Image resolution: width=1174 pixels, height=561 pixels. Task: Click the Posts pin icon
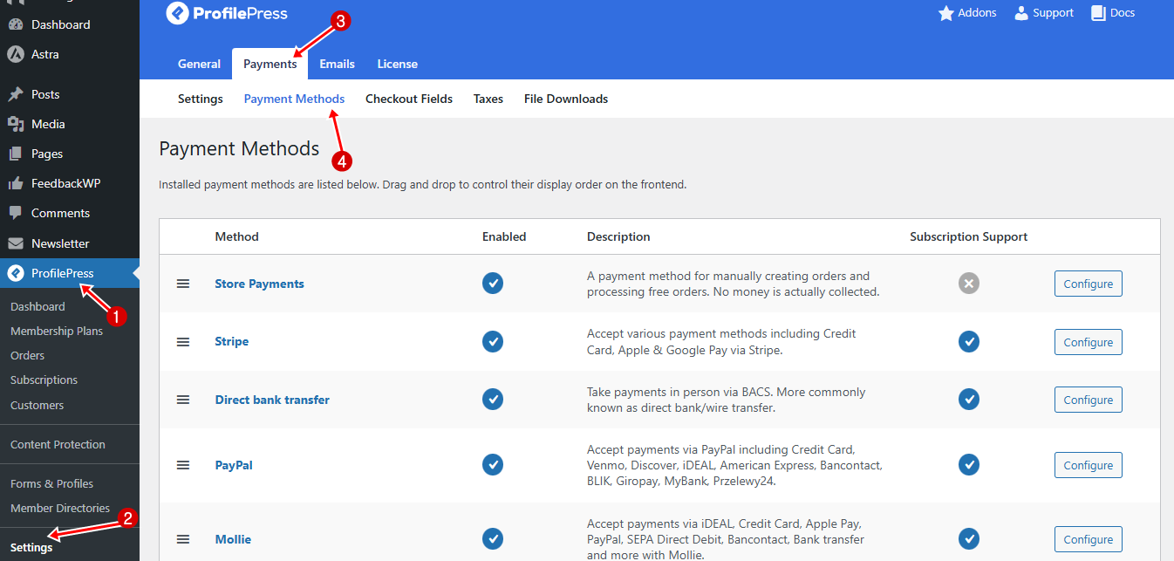coord(16,94)
